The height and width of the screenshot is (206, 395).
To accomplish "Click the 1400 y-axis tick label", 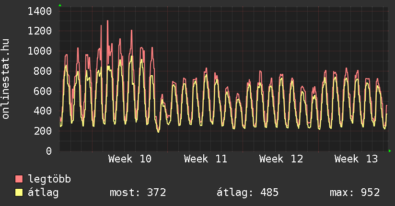I will (x=40, y=11).
